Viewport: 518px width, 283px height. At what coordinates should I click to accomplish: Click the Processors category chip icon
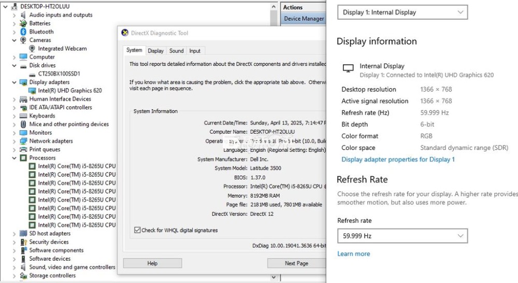[x=23, y=158]
